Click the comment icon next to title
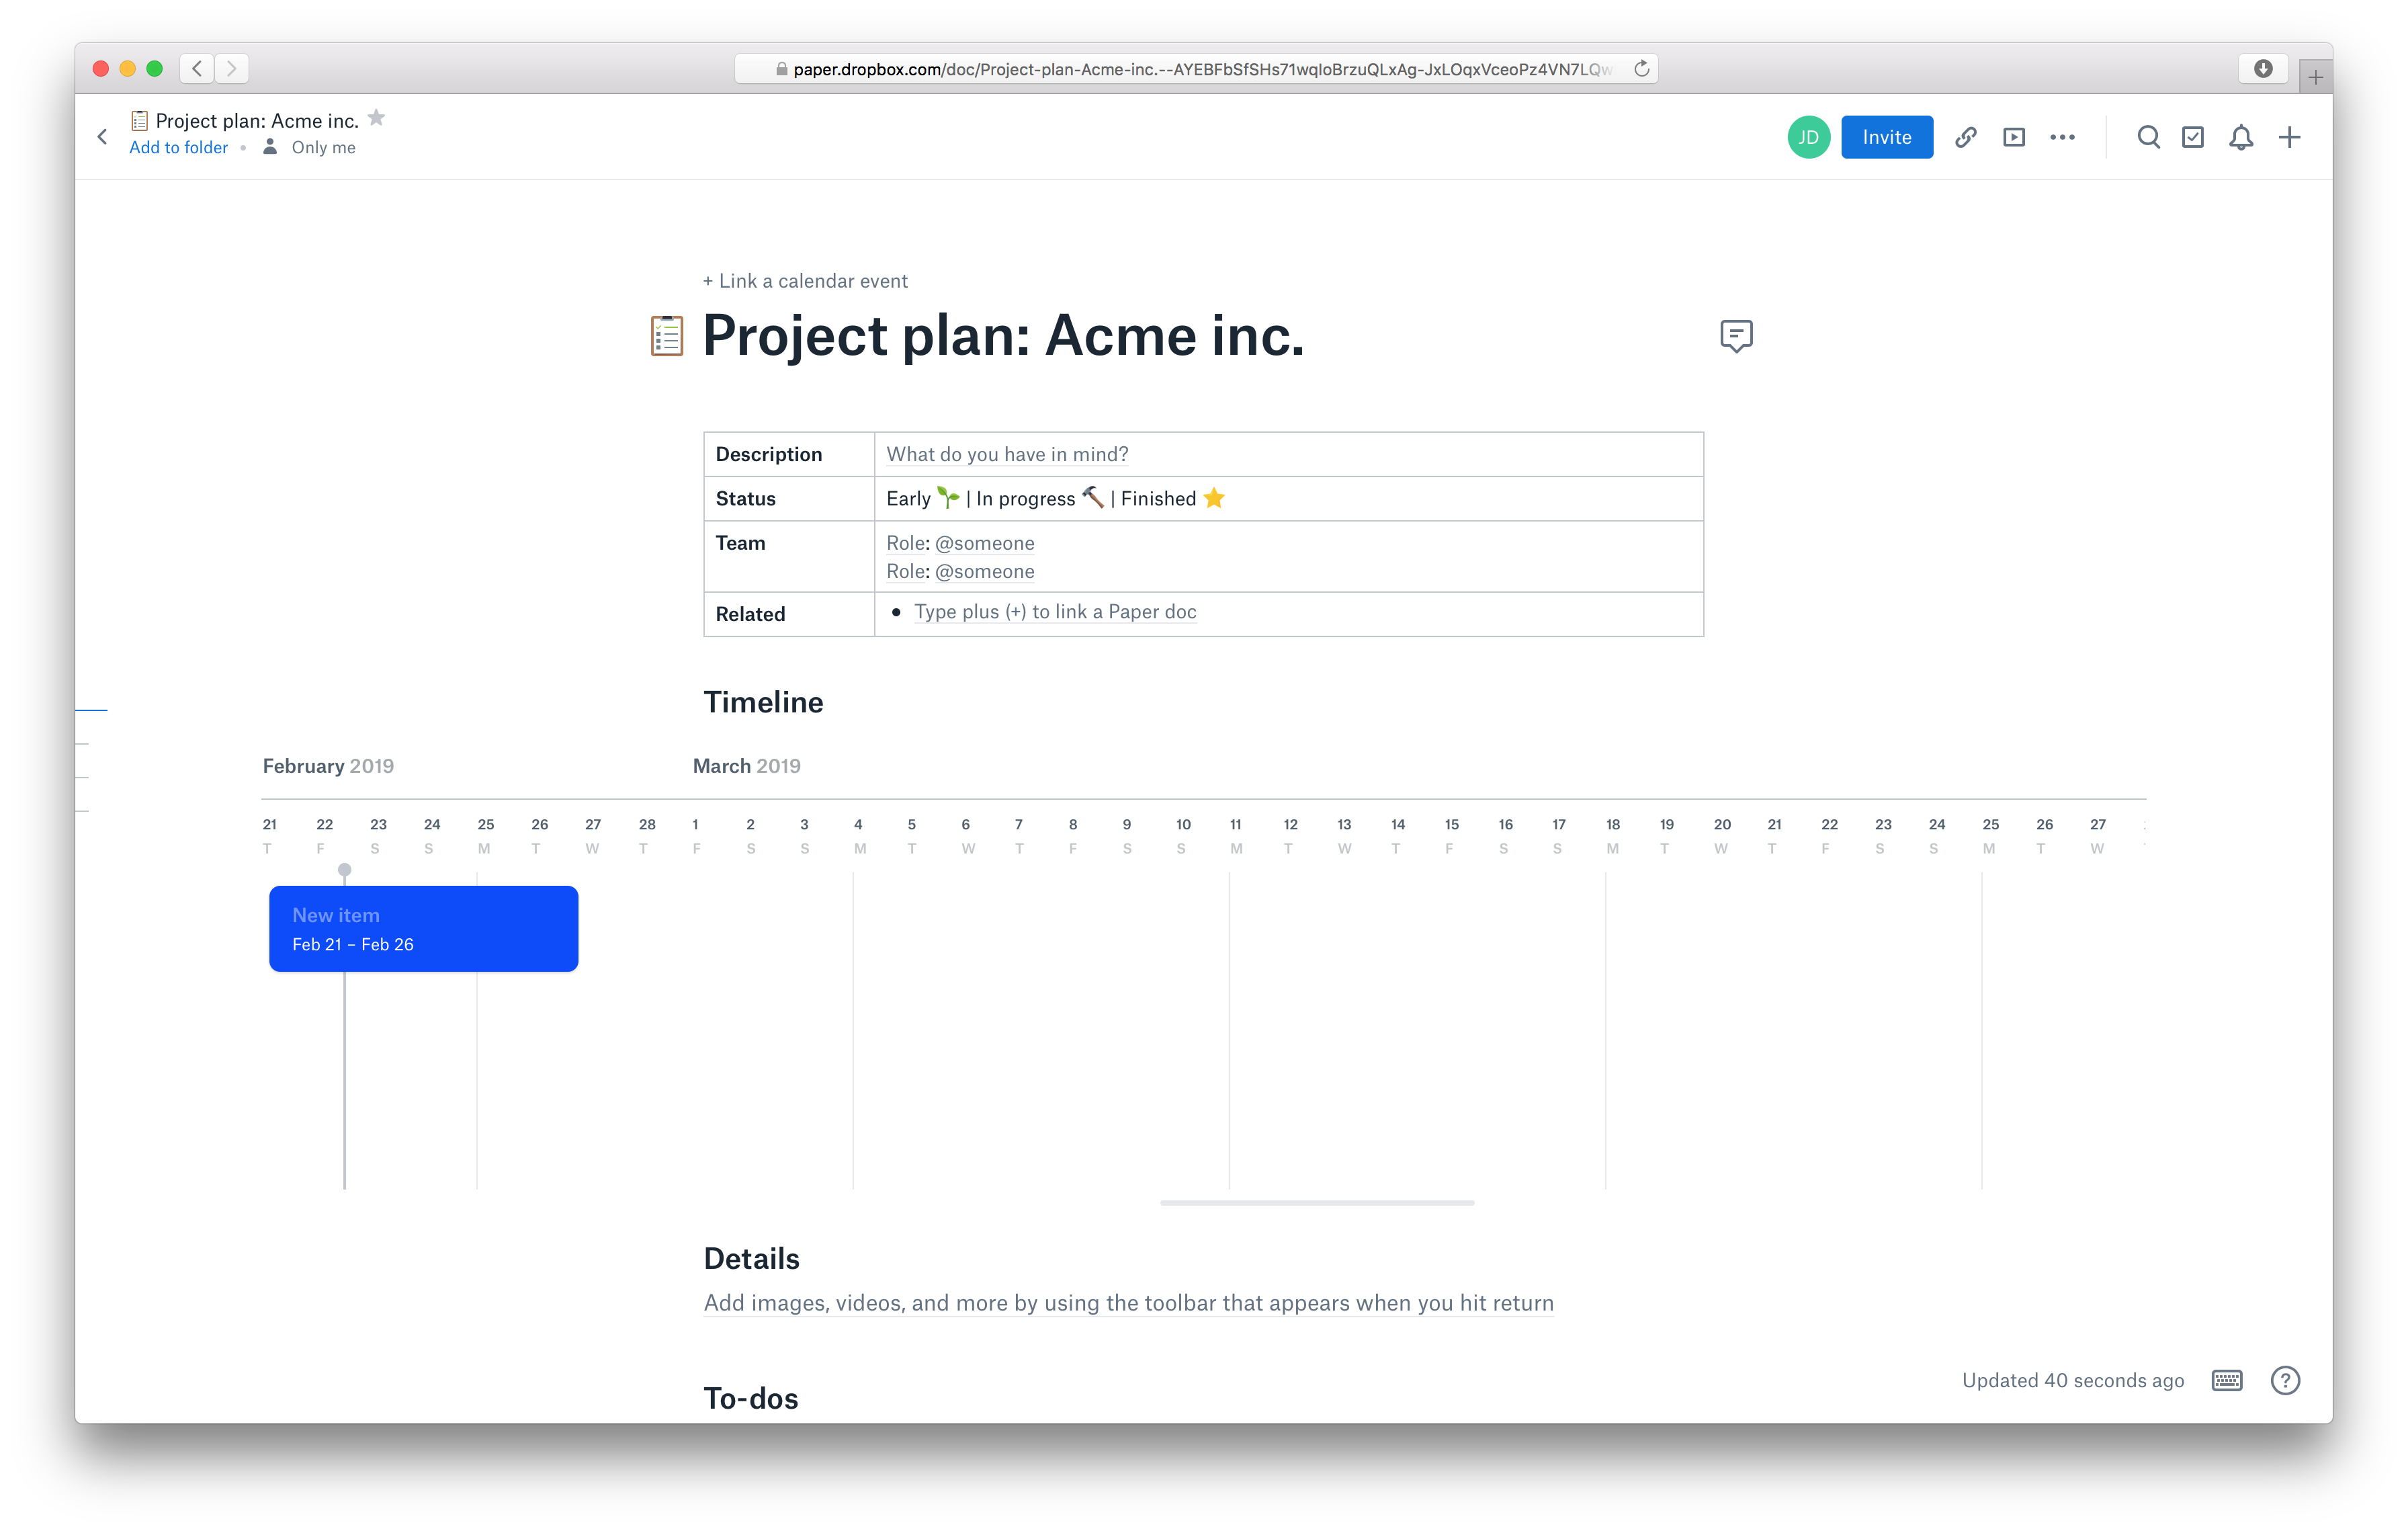The image size is (2408, 1531). (1736, 335)
